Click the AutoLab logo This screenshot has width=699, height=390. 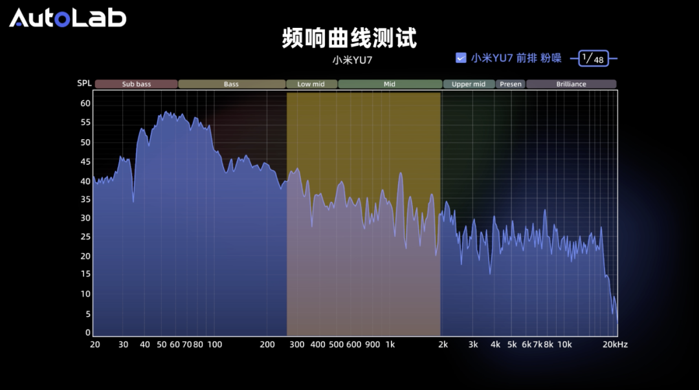click(x=68, y=18)
